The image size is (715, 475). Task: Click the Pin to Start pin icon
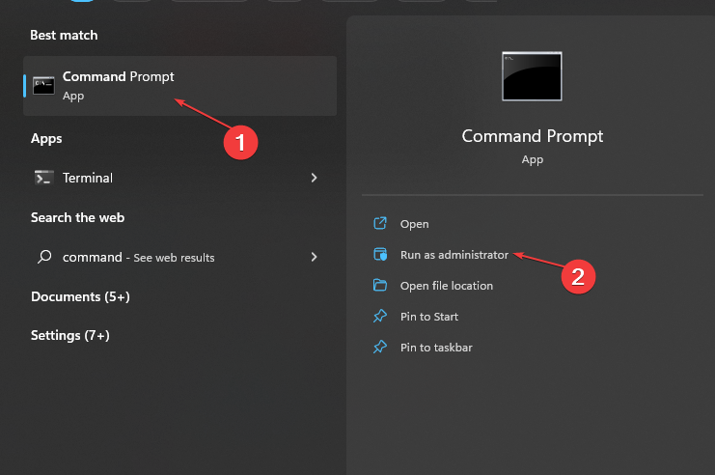(x=380, y=317)
